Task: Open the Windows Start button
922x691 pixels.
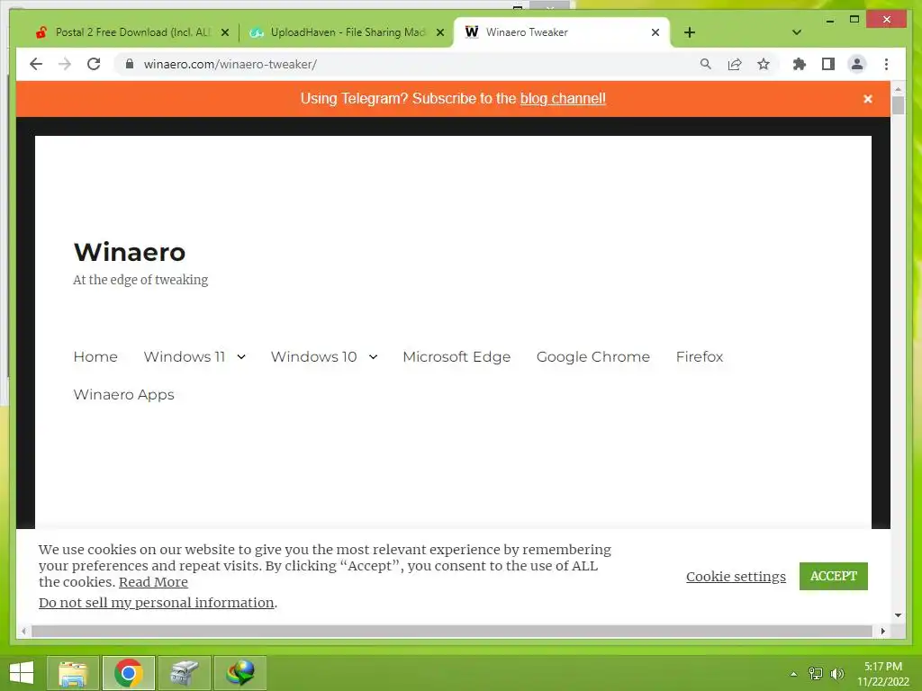Action: [x=22, y=673]
